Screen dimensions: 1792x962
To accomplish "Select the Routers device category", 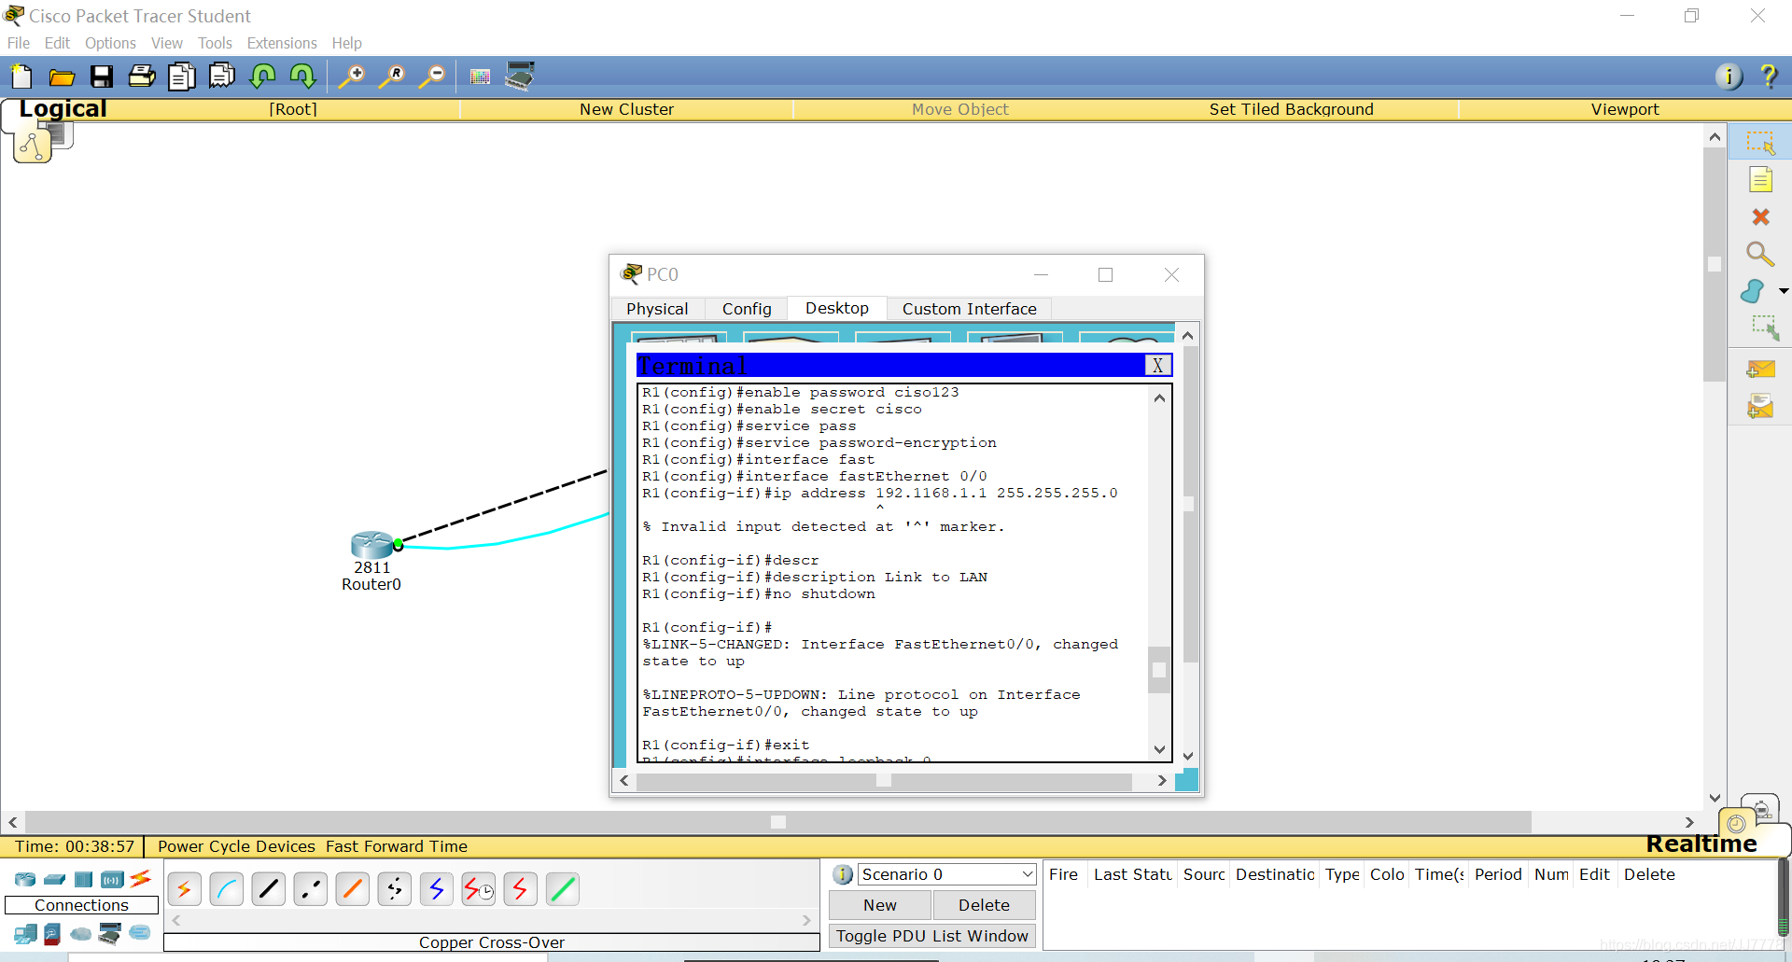I will 25,879.
